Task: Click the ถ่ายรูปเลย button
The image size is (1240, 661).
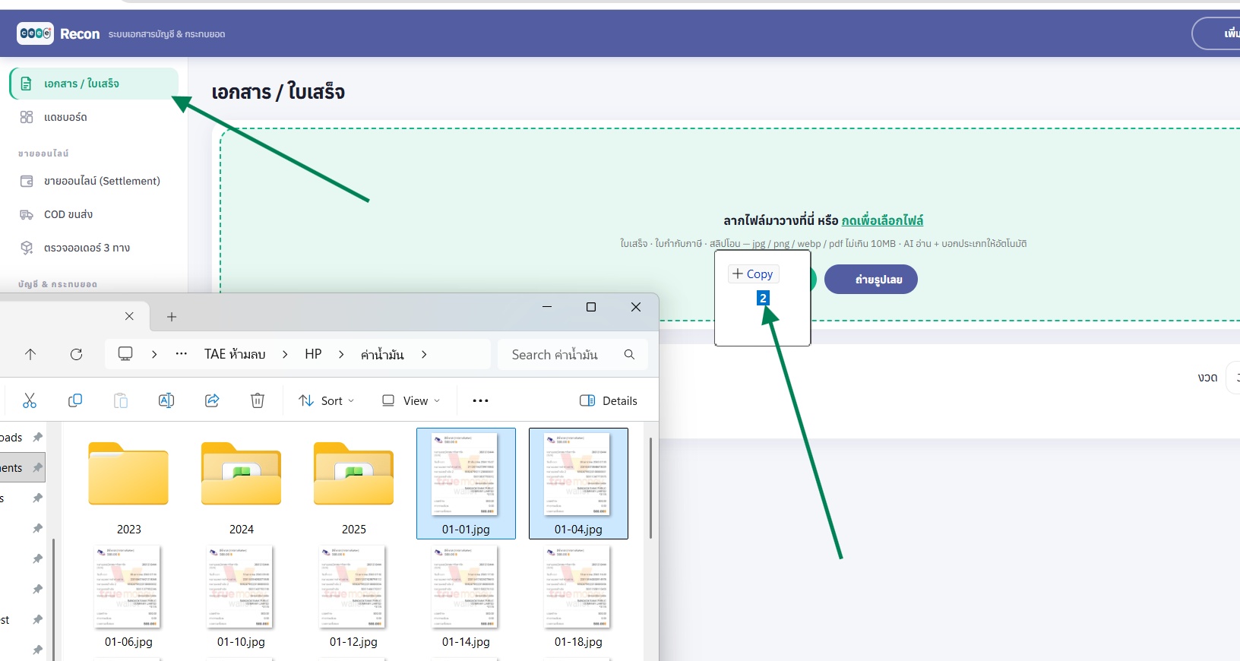Action: 871,280
